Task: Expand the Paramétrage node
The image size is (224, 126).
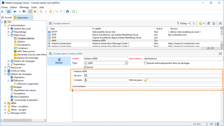Action: tap(8, 32)
